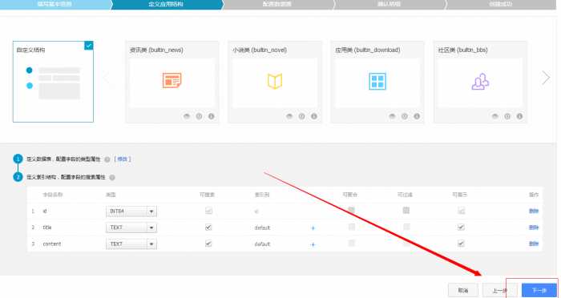Click info icon on builtin_bbs card
Screen dimensions: 561x298
point(519,116)
